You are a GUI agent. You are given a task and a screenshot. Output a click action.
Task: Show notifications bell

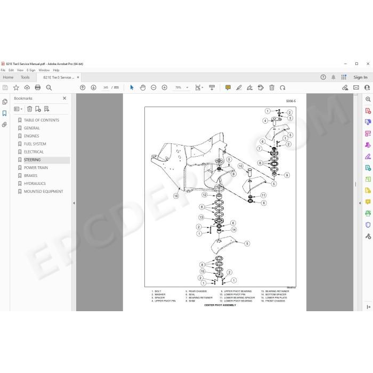[334, 77]
